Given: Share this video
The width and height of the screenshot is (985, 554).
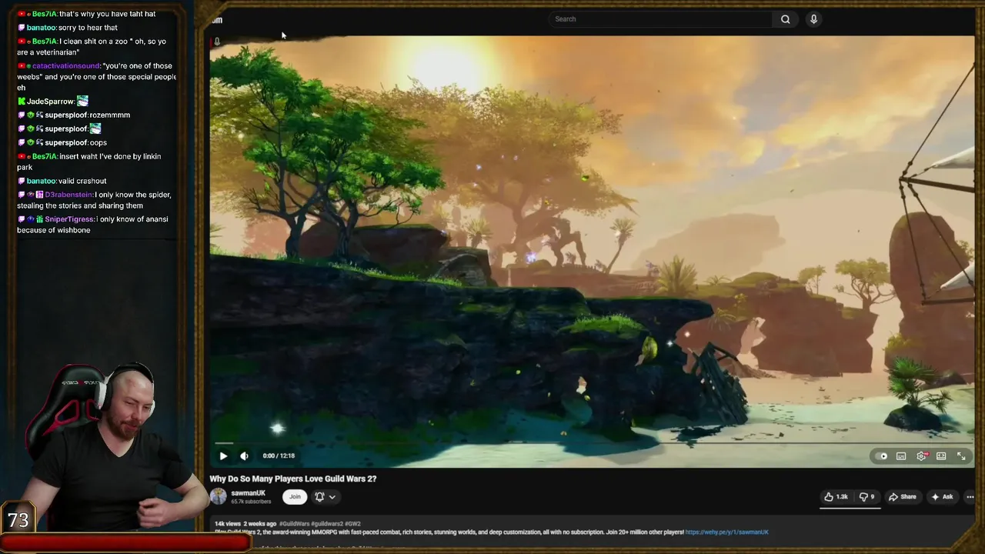Looking at the screenshot, I should click(x=903, y=497).
